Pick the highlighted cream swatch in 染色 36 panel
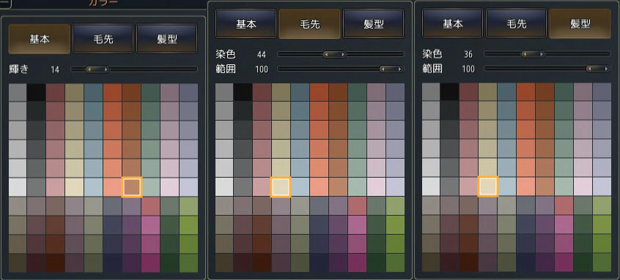This screenshot has height=280, width=620. pos(487,186)
